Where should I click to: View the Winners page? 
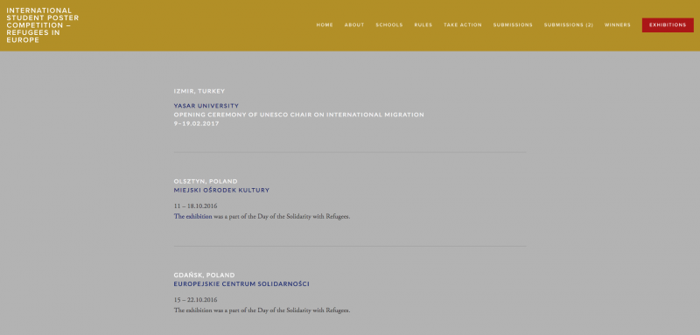[x=618, y=25]
